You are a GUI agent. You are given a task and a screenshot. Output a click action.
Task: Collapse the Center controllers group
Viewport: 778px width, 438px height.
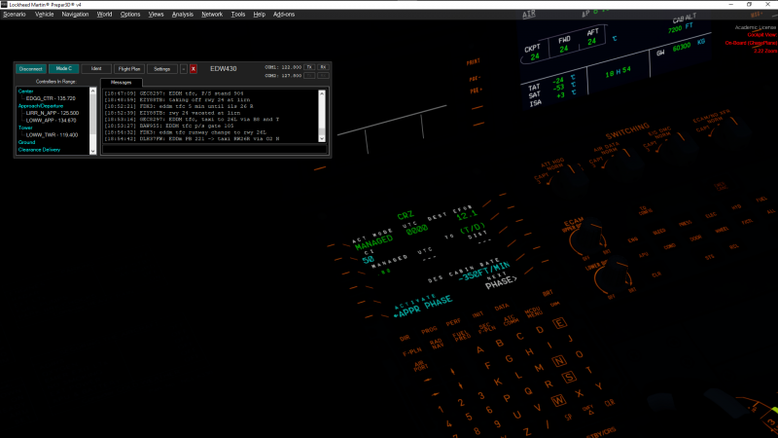[x=25, y=91]
